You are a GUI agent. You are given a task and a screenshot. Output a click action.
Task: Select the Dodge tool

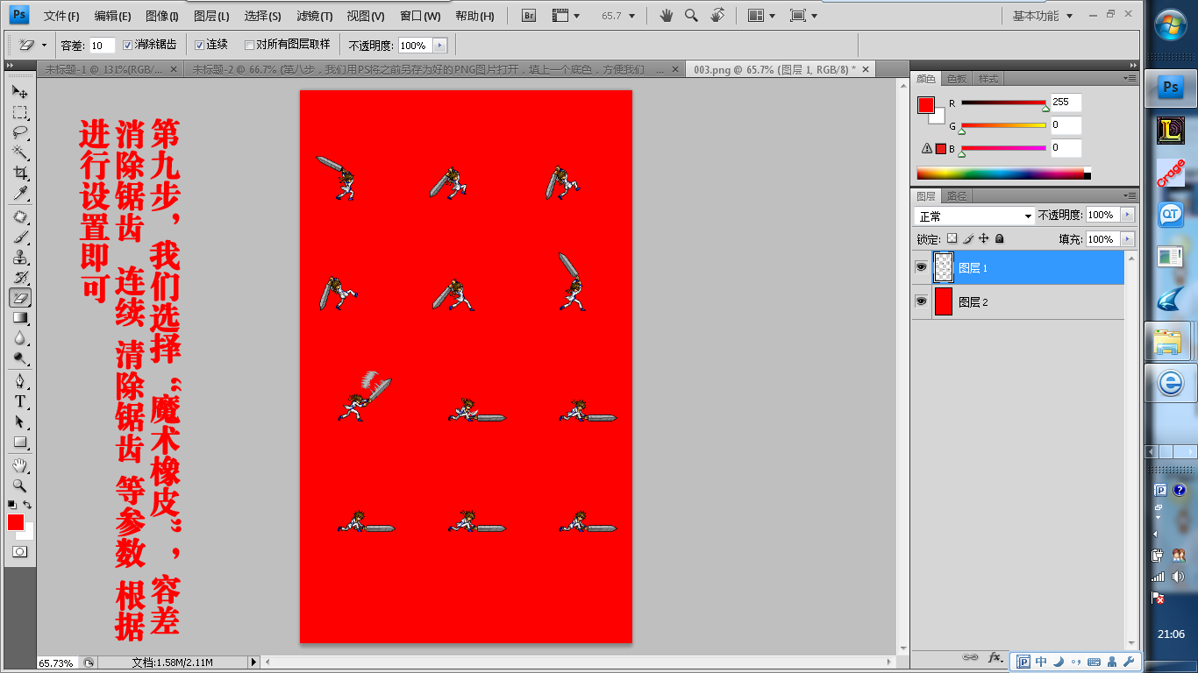coord(19,358)
